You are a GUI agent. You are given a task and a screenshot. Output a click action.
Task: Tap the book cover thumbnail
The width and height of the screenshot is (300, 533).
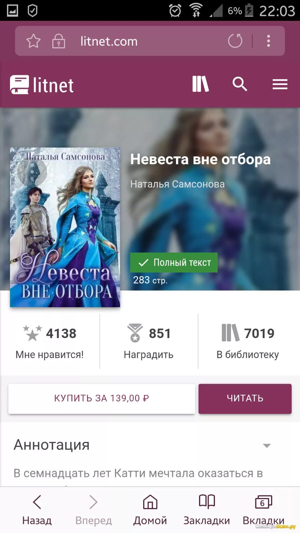[x=65, y=227]
